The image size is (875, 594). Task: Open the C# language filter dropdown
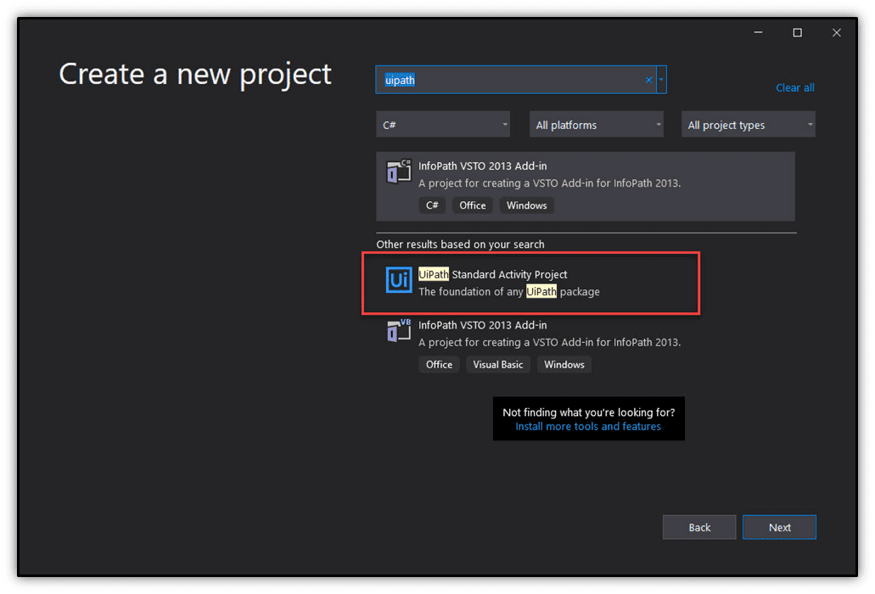443,124
